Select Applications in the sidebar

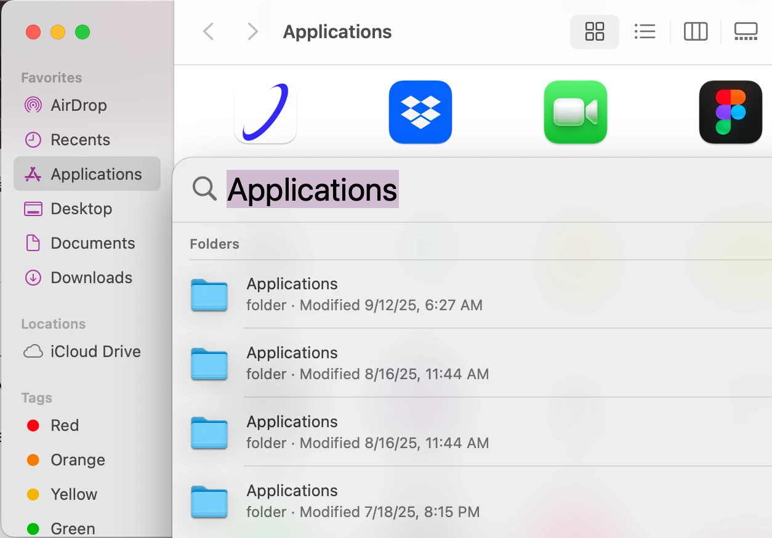click(87, 174)
